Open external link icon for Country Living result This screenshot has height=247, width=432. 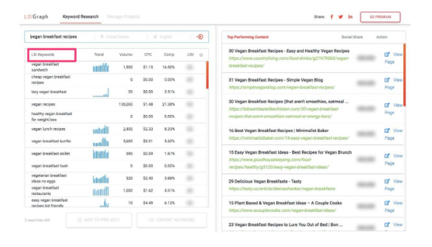(x=387, y=55)
